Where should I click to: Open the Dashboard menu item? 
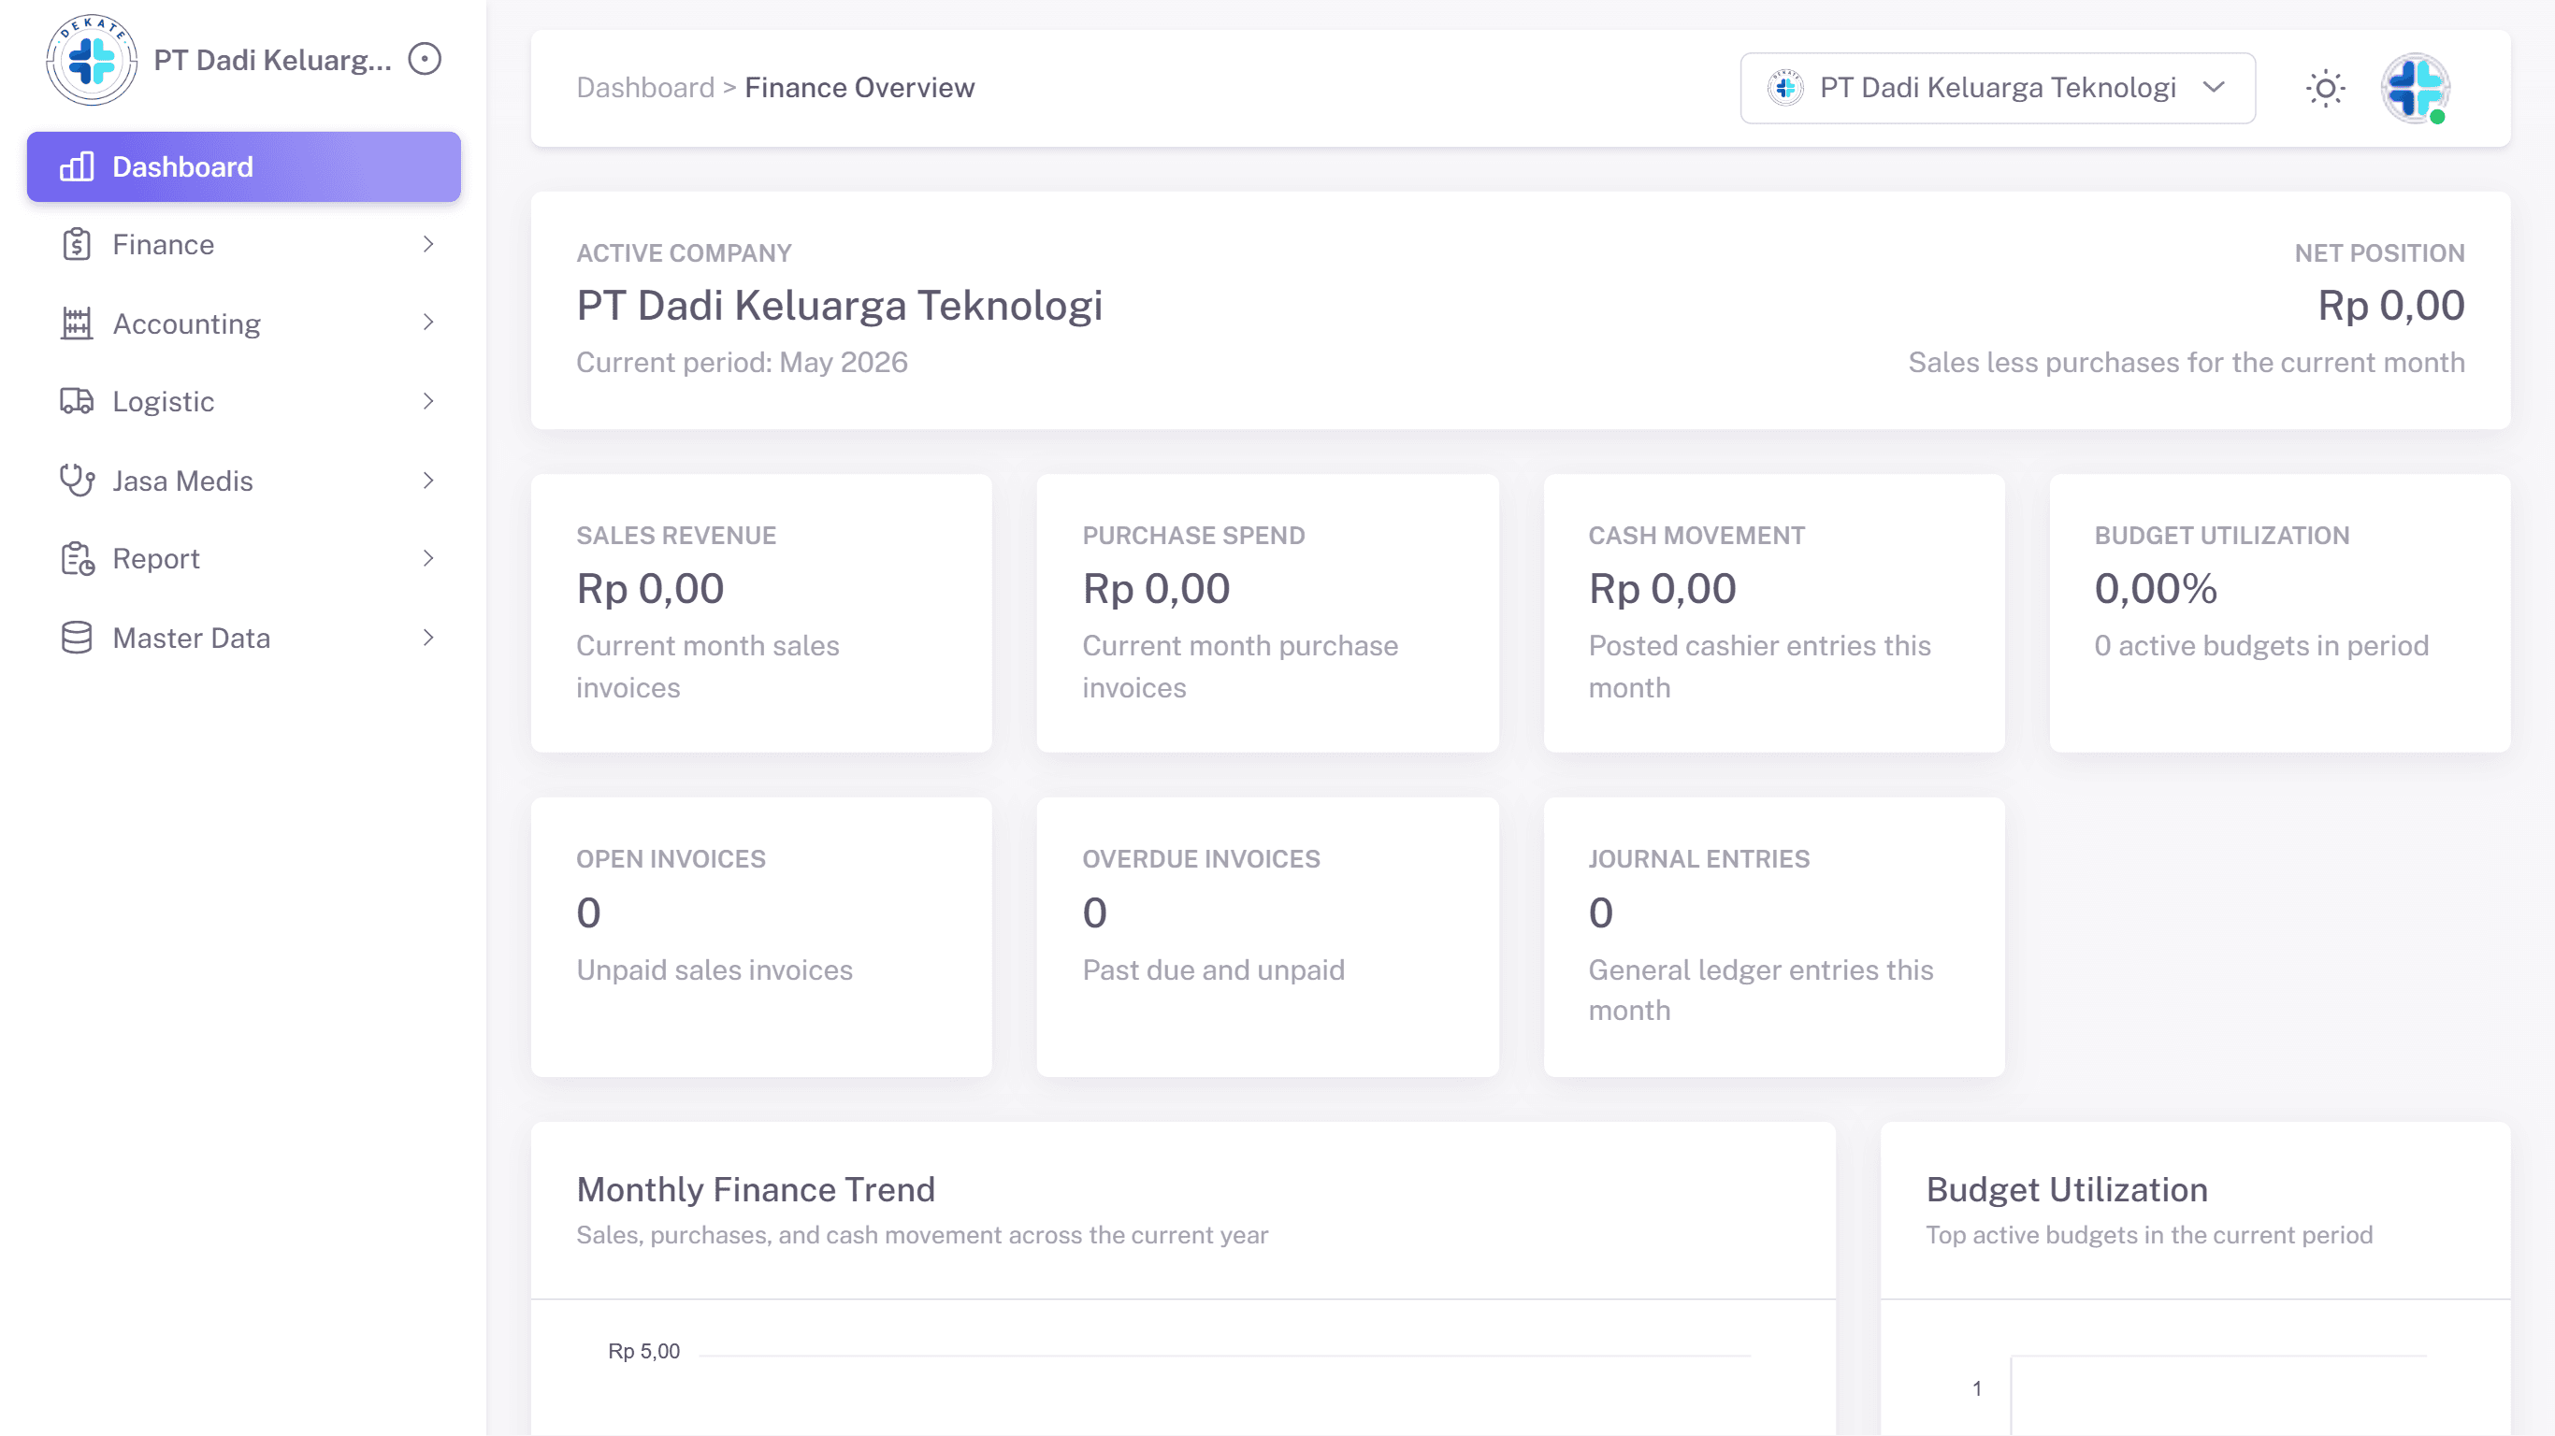[x=244, y=166]
